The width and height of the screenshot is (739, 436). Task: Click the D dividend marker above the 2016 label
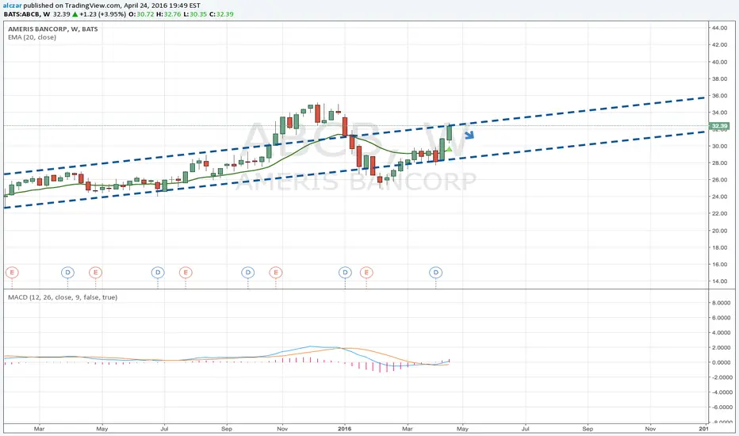click(x=345, y=273)
